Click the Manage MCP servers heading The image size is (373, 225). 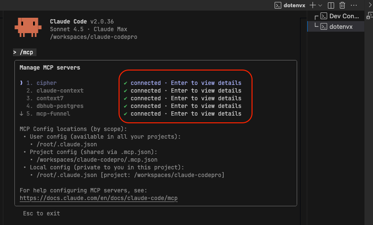pos(50,68)
